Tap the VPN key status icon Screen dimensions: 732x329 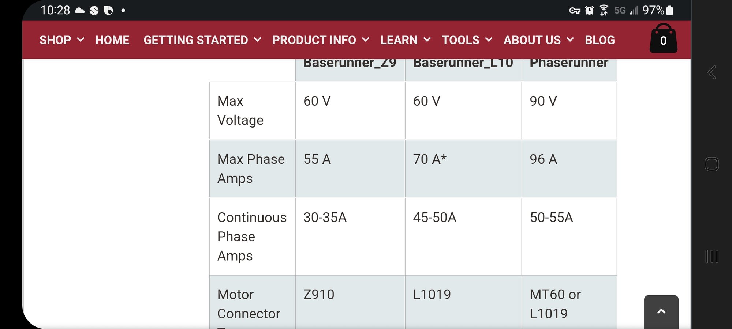pyautogui.click(x=575, y=10)
